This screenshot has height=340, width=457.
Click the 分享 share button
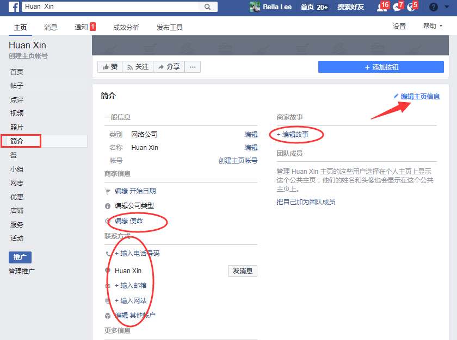pos(169,67)
